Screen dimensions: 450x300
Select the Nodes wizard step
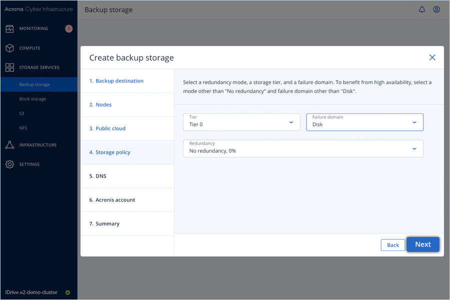pyautogui.click(x=103, y=104)
